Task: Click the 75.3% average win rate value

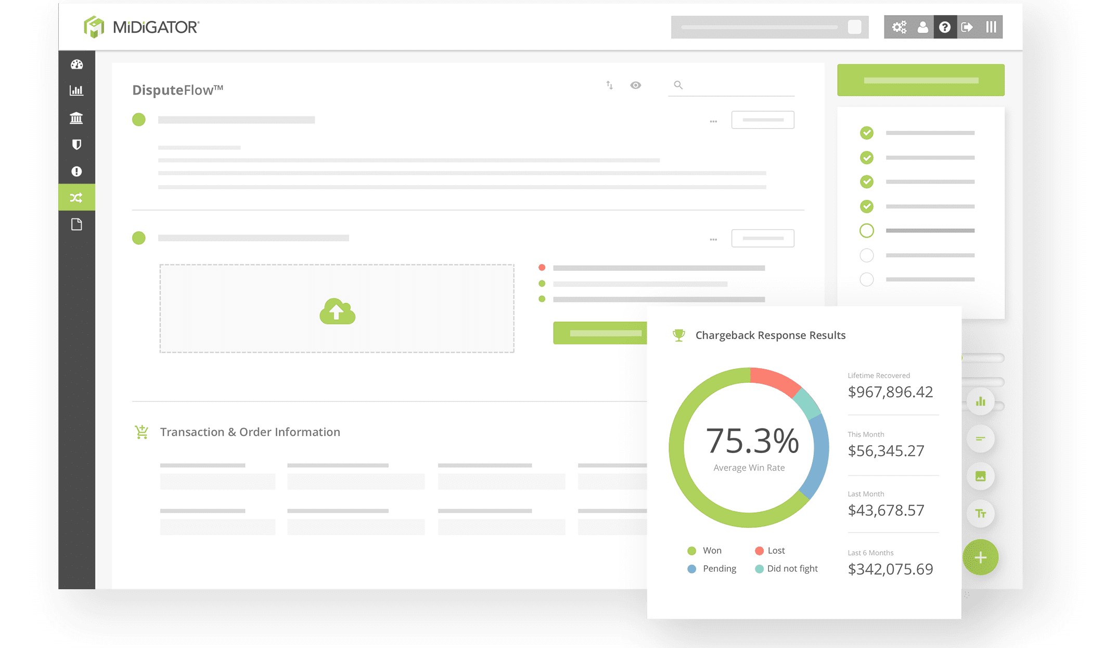Action: (752, 440)
